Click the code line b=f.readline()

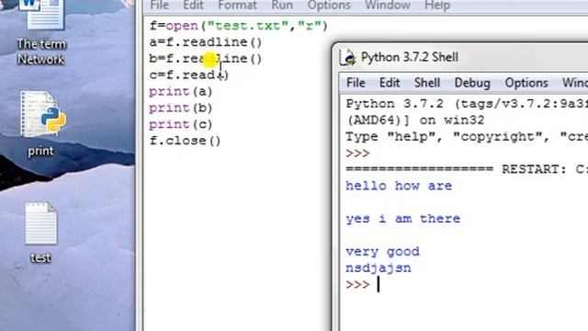(x=206, y=59)
